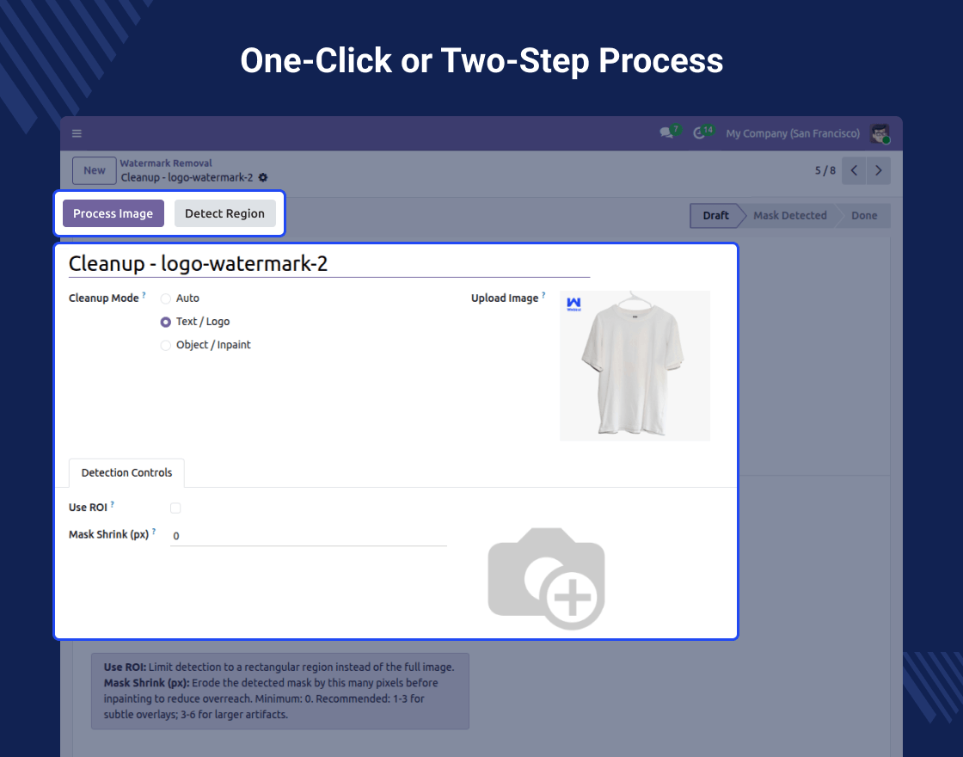Click the My Company (San Francisco) switcher

point(793,133)
